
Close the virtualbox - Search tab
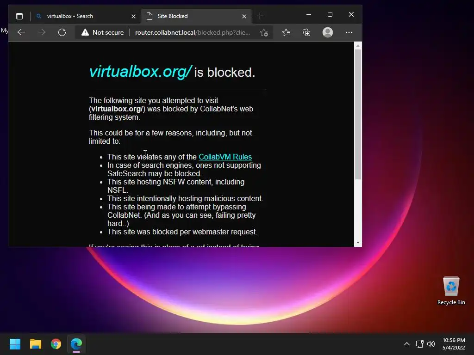coord(133,16)
